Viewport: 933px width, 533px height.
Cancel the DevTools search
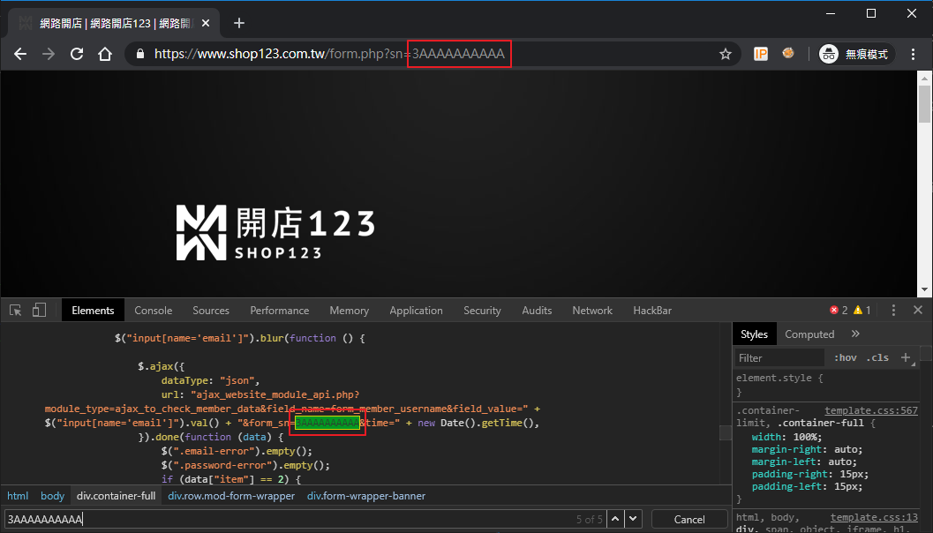[689, 519]
